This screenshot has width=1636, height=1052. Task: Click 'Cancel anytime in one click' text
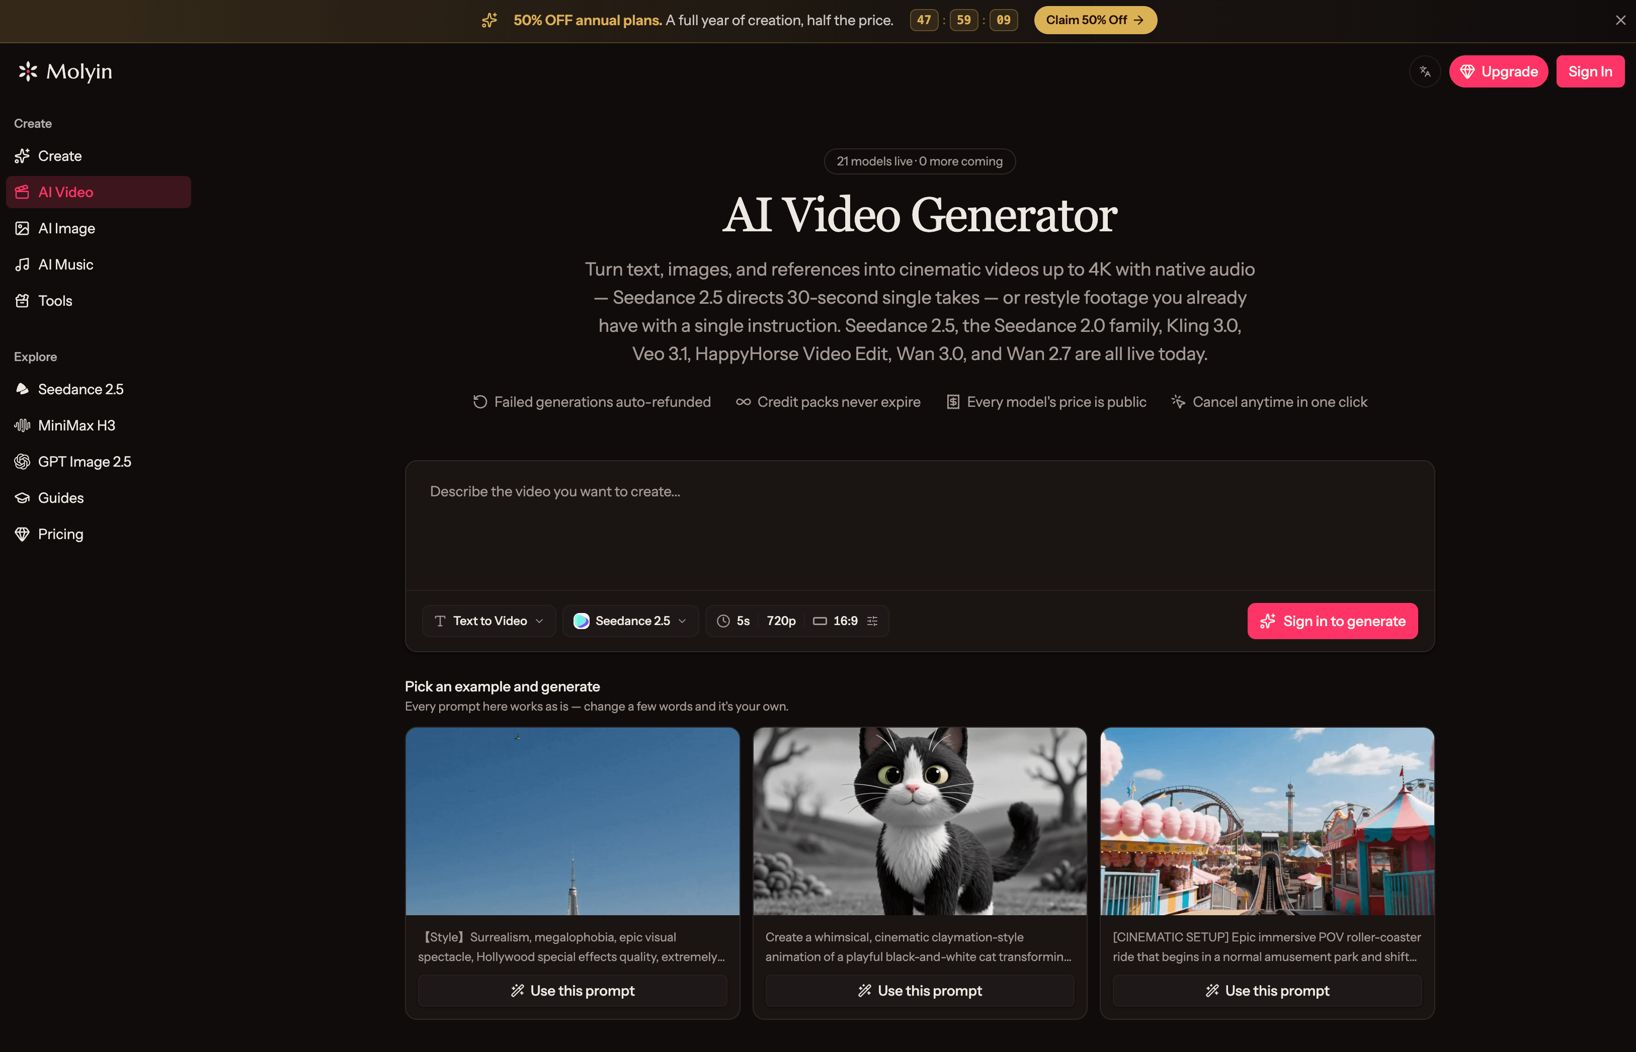pos(1279,402)
